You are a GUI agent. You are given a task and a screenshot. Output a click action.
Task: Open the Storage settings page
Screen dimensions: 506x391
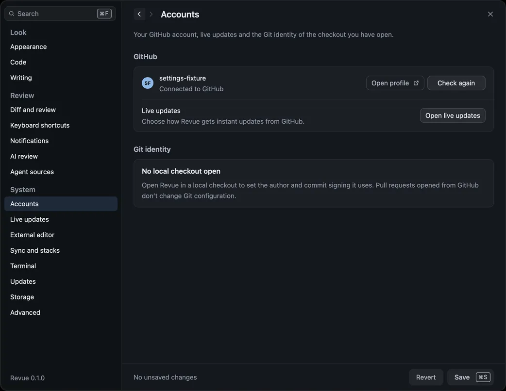point(61,297)
